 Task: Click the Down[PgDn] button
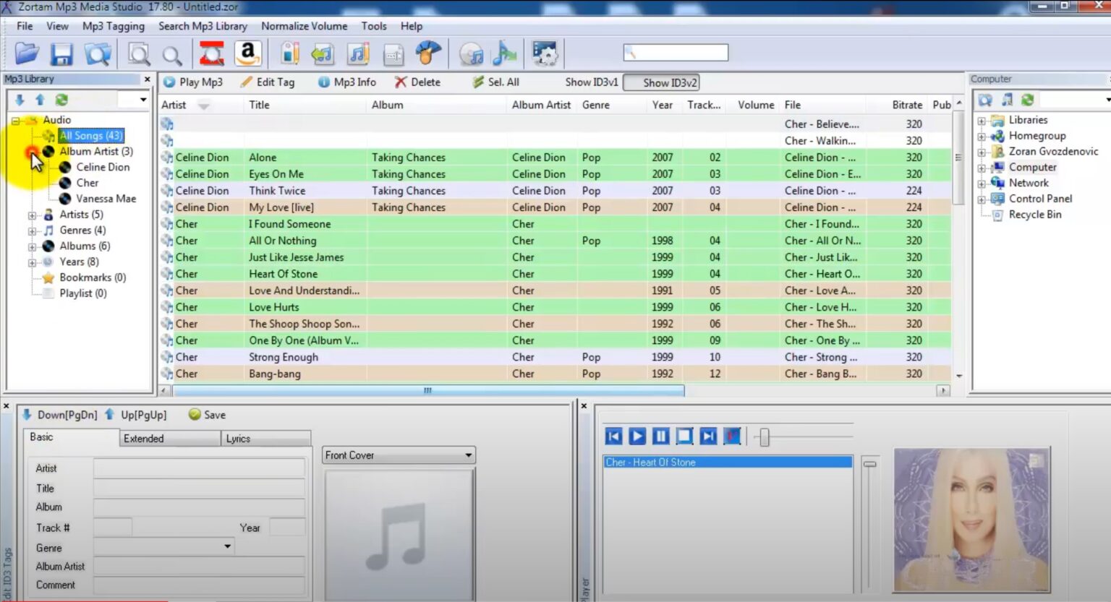click(59, 415)
